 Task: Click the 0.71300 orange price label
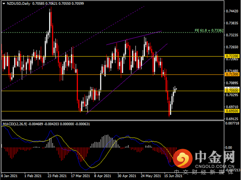click(232, 74)
